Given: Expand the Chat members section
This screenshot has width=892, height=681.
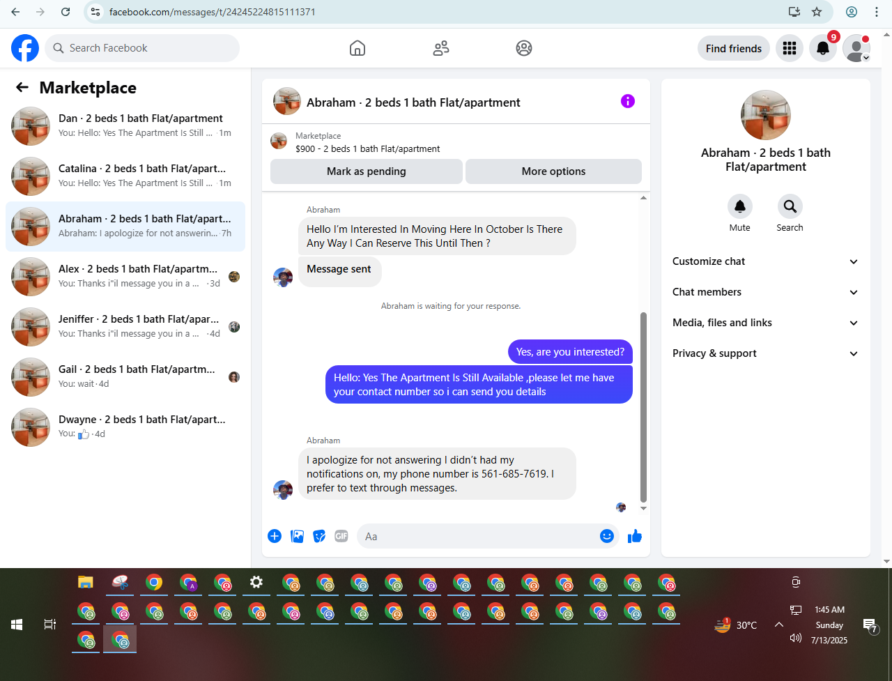Looking at the screenshot, I should click(x=765, y=292).
